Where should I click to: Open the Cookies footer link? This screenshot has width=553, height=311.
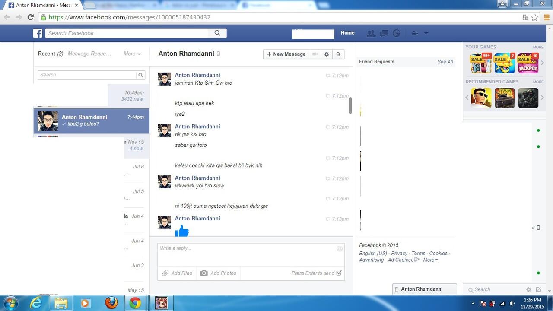pos(438,254)
